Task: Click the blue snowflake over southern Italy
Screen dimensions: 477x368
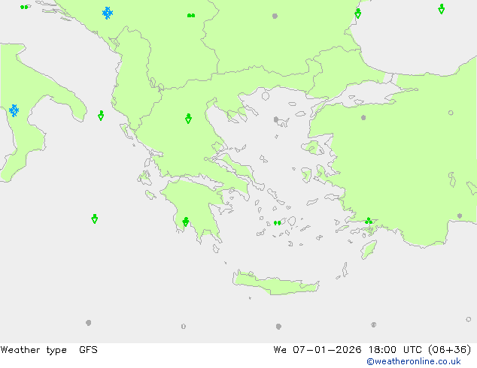Action: [x=14, y=110]
